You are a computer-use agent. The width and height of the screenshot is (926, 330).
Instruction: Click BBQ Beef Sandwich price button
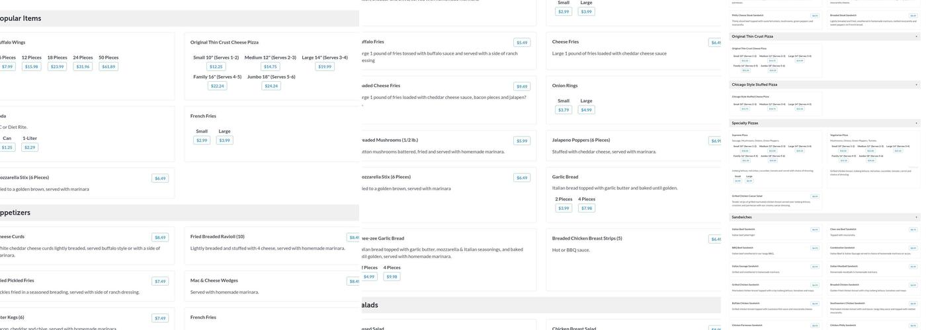[x=815, y=248]
